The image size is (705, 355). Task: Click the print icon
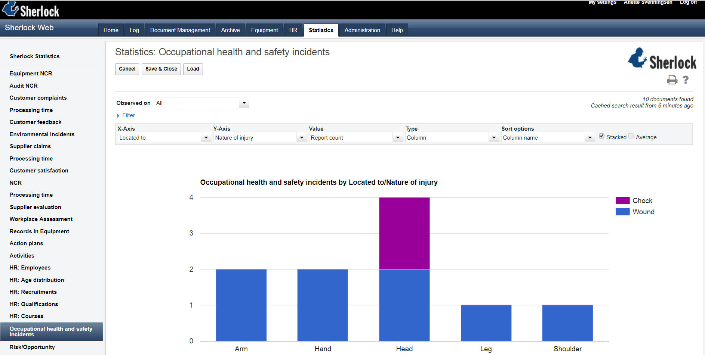pos(672,80)
